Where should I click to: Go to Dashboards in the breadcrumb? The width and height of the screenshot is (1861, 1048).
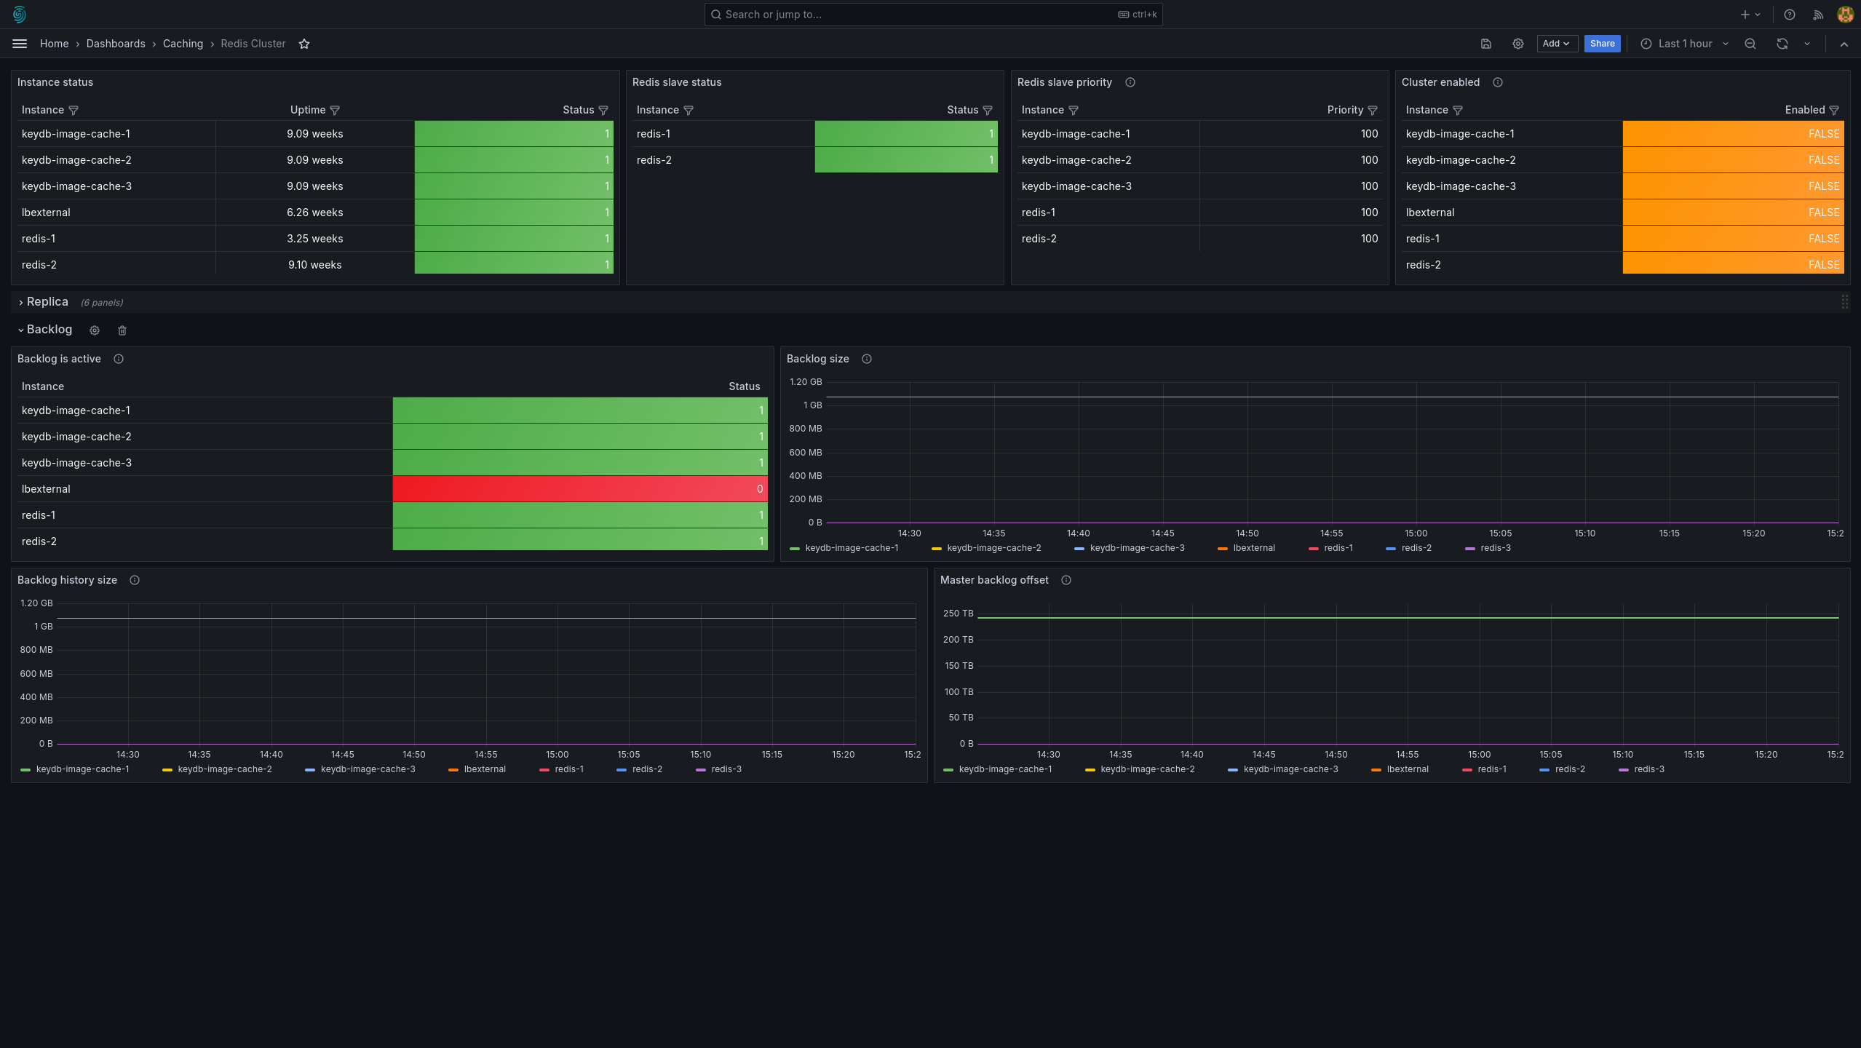click(116, 44)
